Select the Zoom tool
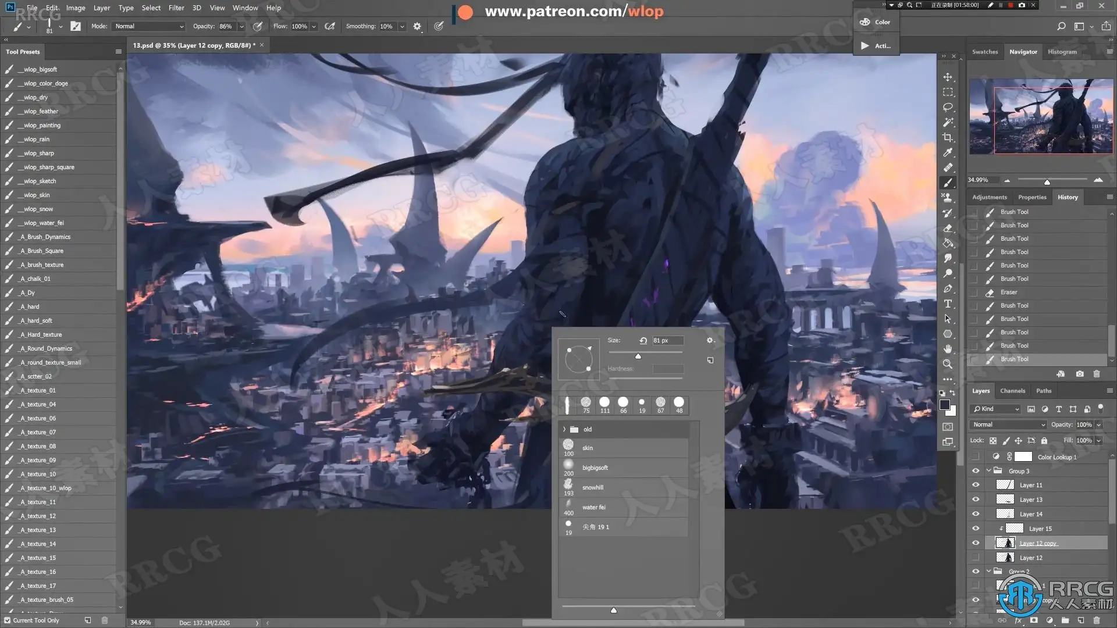This screenshot has height=628, width=1117. (948, 364)
